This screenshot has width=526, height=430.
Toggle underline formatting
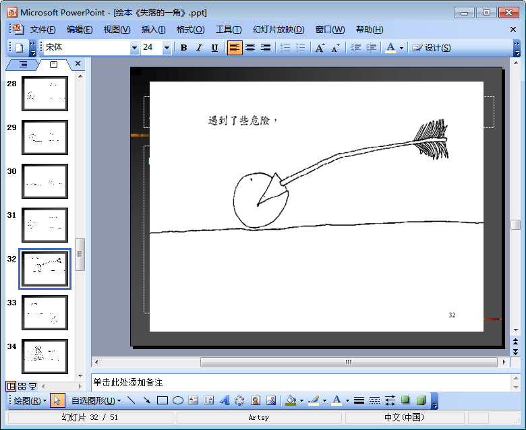pyautogui.click(x=214, y=48)
